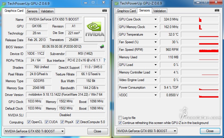Click the GPU Temperature history graph

click(x=200, y=34)
